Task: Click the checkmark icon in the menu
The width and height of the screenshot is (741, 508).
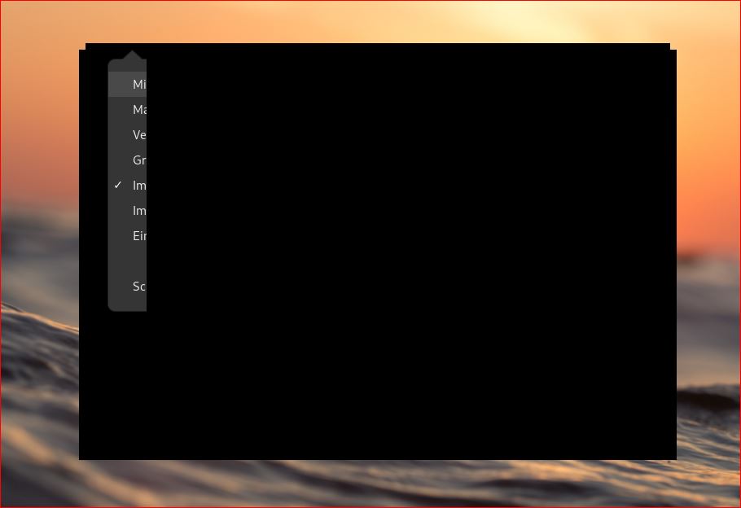Action: pyautogui.click(x=118, y=186)
